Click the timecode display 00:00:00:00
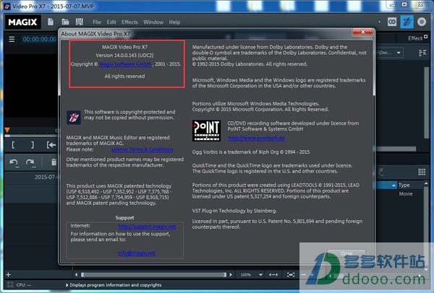The image size is (434, 293). pos(40,39)
